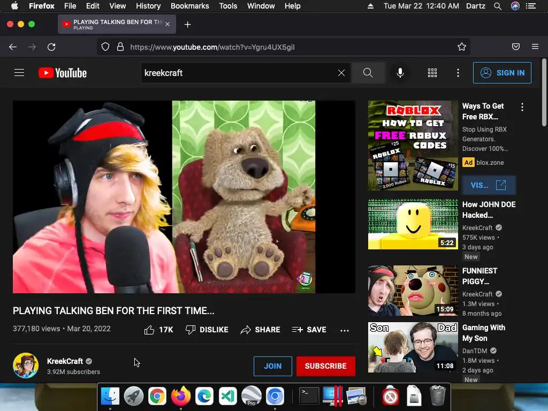Save page to Pocket
This screenshot has width=548, height=411.
click(516, 47)
